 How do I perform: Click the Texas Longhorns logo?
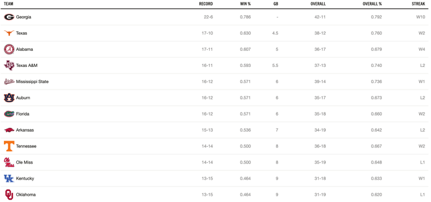pyautogui.click(x=9, y=33)
